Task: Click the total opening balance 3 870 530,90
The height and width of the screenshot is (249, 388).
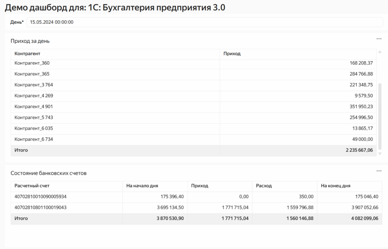Action: [x=170, y=219]
